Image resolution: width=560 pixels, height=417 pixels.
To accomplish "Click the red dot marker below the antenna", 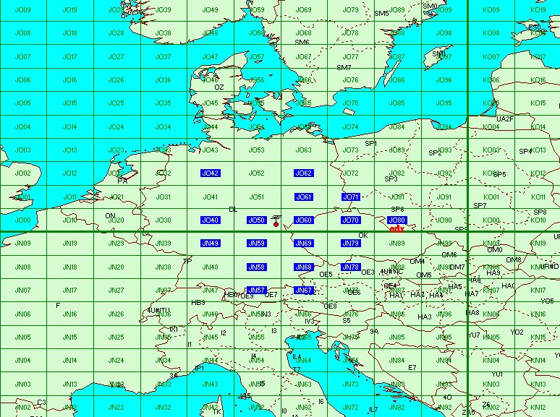I will 276,225.
